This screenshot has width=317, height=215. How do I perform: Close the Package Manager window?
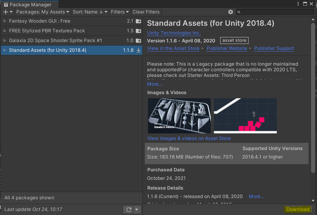311,4
